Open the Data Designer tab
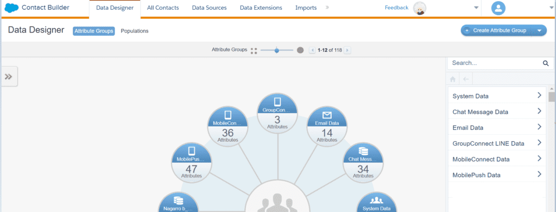 115,8
